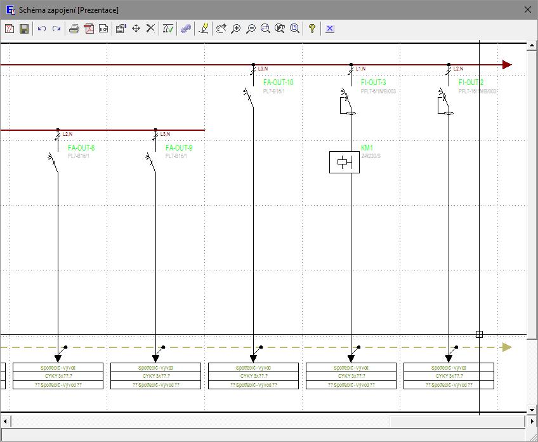Restore the previous zoom view

coord(280,29)
